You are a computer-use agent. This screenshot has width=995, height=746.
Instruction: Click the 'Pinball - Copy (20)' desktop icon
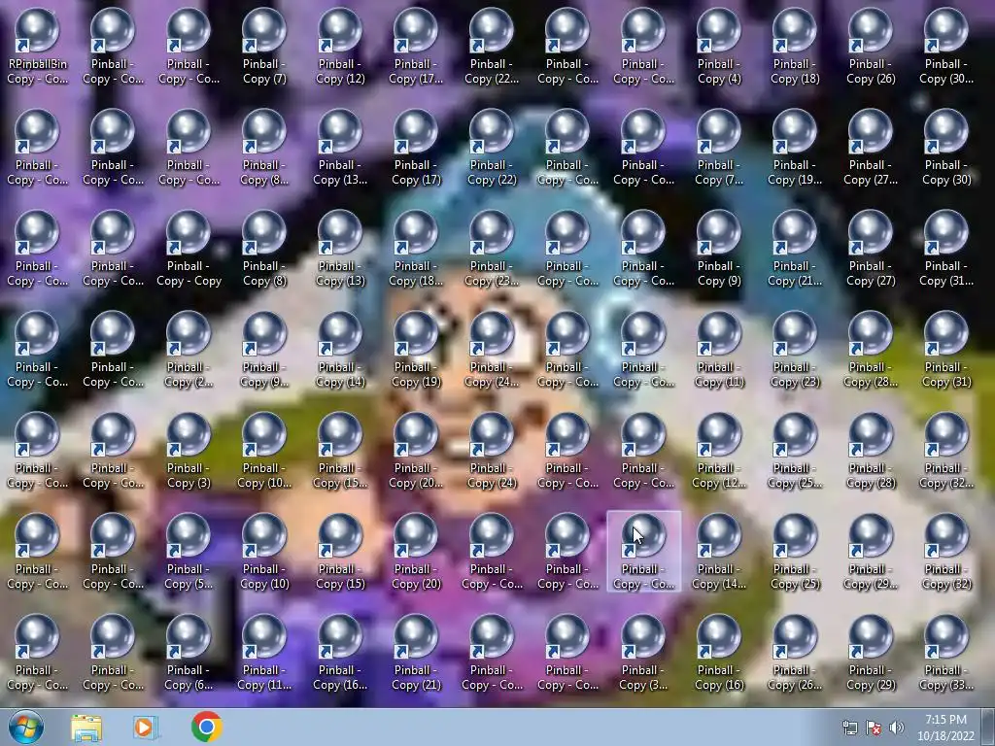416,552
